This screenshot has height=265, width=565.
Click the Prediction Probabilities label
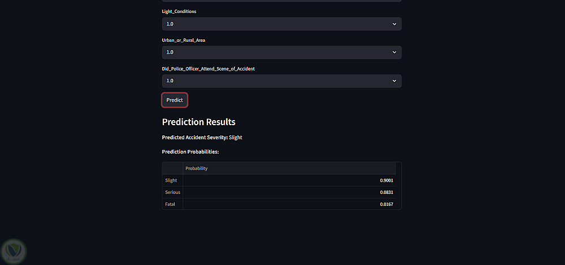[x=190, y=152]
